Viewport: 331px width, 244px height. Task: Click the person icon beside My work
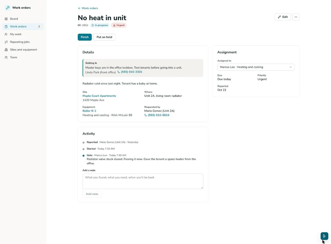pyautogui.click(x=6, y=34)
